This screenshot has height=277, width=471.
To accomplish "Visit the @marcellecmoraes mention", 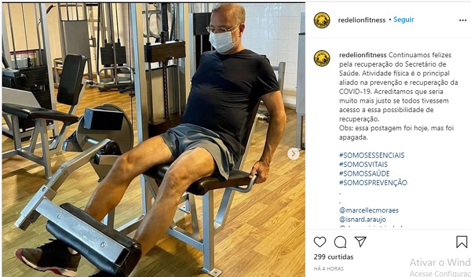I will pos(369,210).
